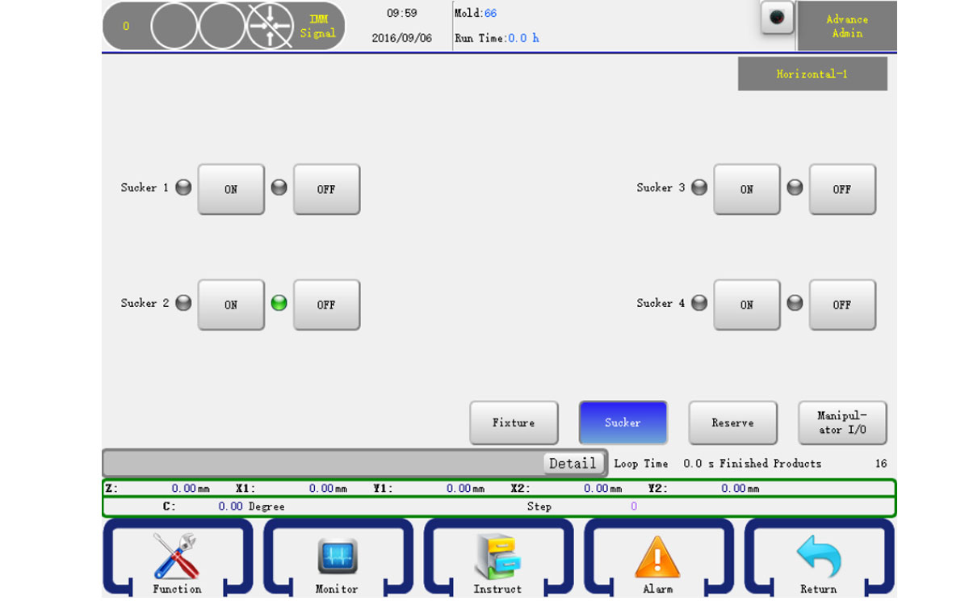Click the Return arrow icon
The width and height of the screenshot is (969, 601).
click(x=818, y=557)
